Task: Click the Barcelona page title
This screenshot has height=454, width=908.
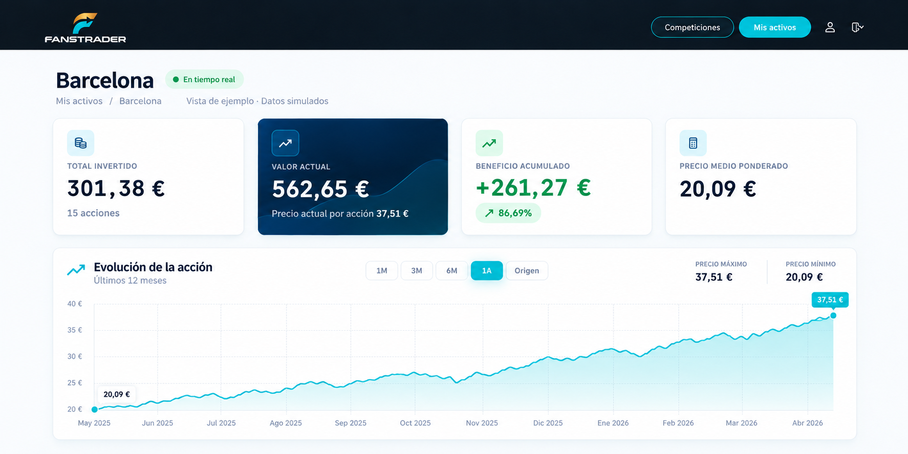Action: pos(105,80)
